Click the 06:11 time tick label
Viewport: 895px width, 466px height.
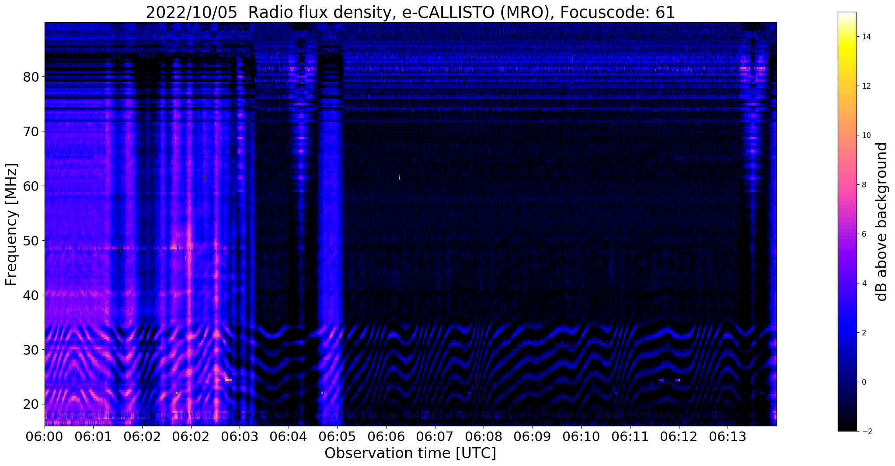click(630, 436)
